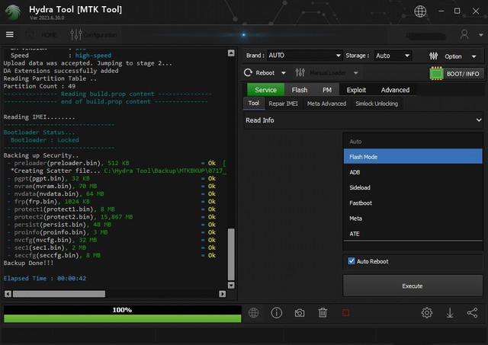The height and width of the screenshot is (345, 488).
Task: Open the hamburger menu
Action: [10, 34]
